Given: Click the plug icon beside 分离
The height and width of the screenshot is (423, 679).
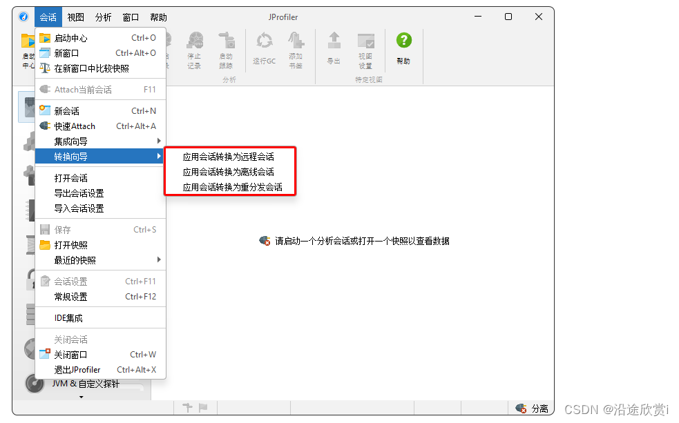Looking at the screenshot, I should 522,409.
